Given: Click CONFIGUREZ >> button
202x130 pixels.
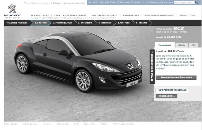Looking at the screenshot, I should [167, 96].
